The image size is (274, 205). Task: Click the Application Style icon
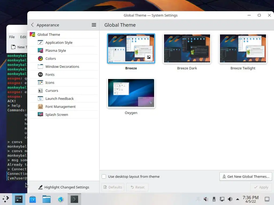[40, 42]
